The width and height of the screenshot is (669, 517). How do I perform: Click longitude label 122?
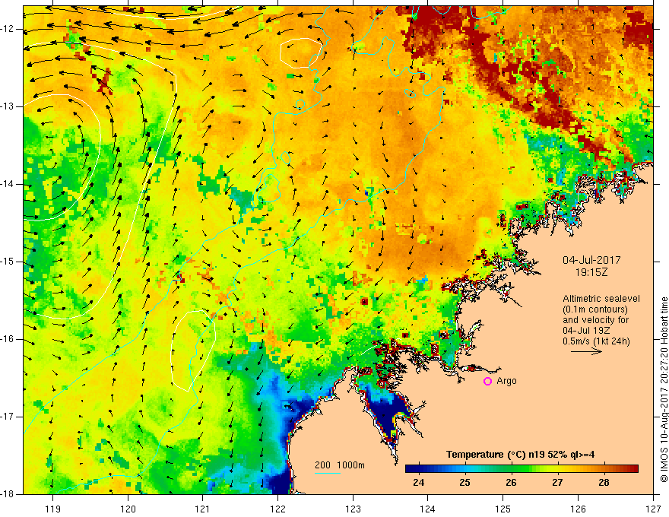277,509
